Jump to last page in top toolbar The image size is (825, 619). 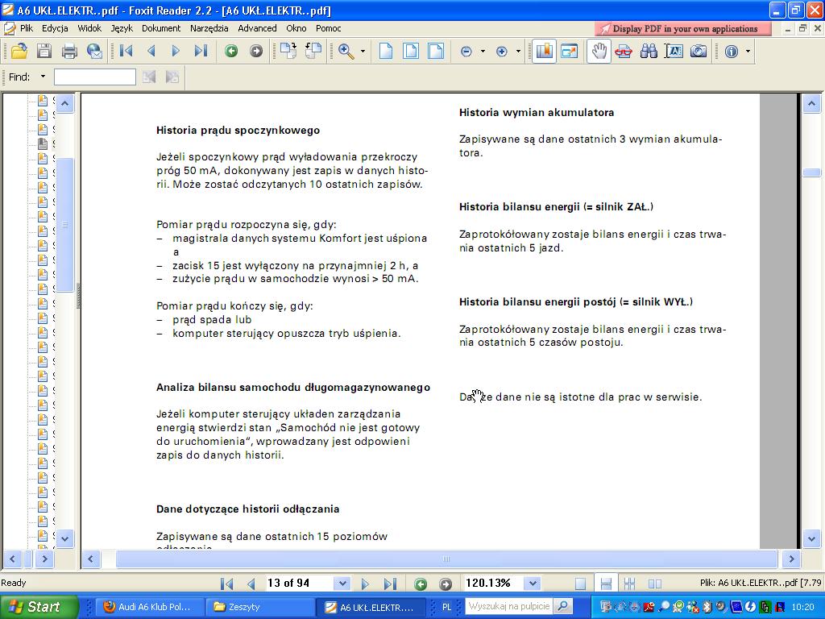201,51
